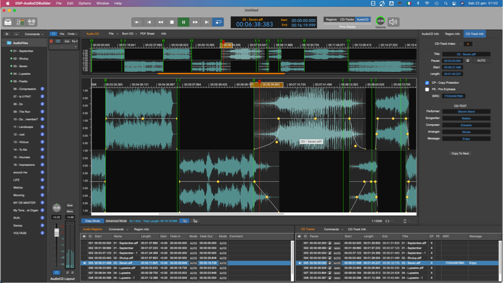Screen dimensions: 503x283
Task: Click the speaker icon next to Volume
Action: point(393,22)
